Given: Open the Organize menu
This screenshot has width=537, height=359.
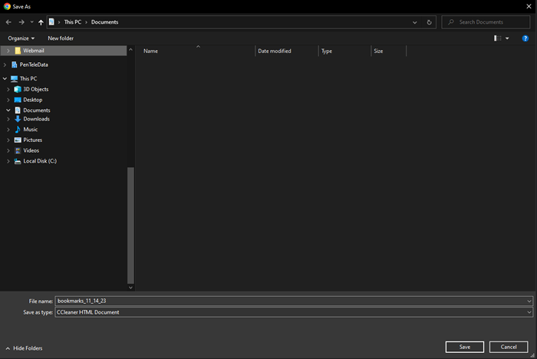Looking at the screenshot, I should 21,38.
